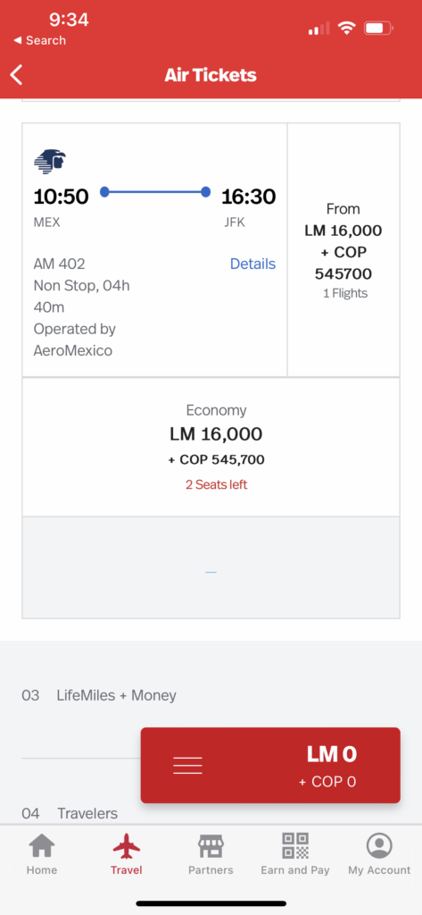422x915 pixels.
Task: Return to Search from status bar
Action: (x=39, y=41)
